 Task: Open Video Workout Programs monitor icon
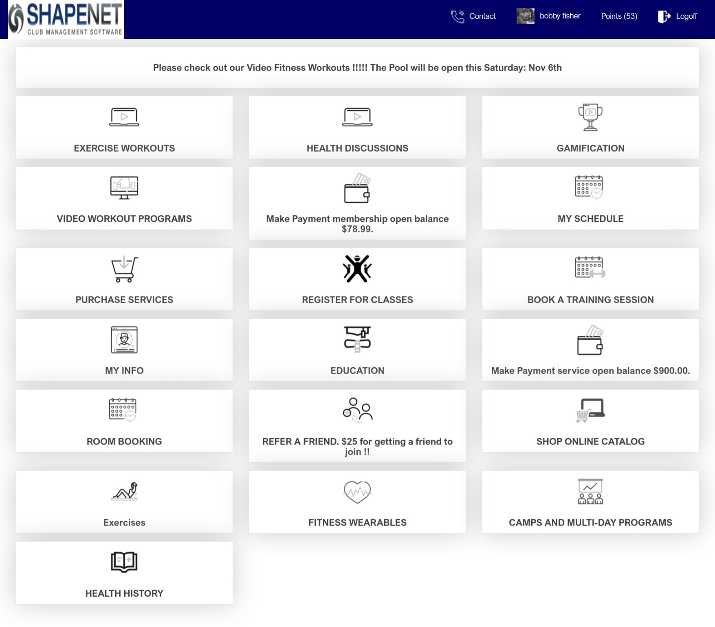[123, 188]
